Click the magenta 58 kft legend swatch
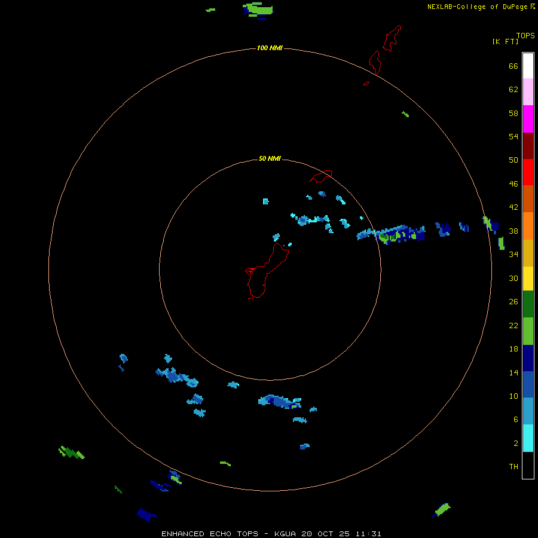The width and height of the screenshot is (538, 538). point(528,119)
